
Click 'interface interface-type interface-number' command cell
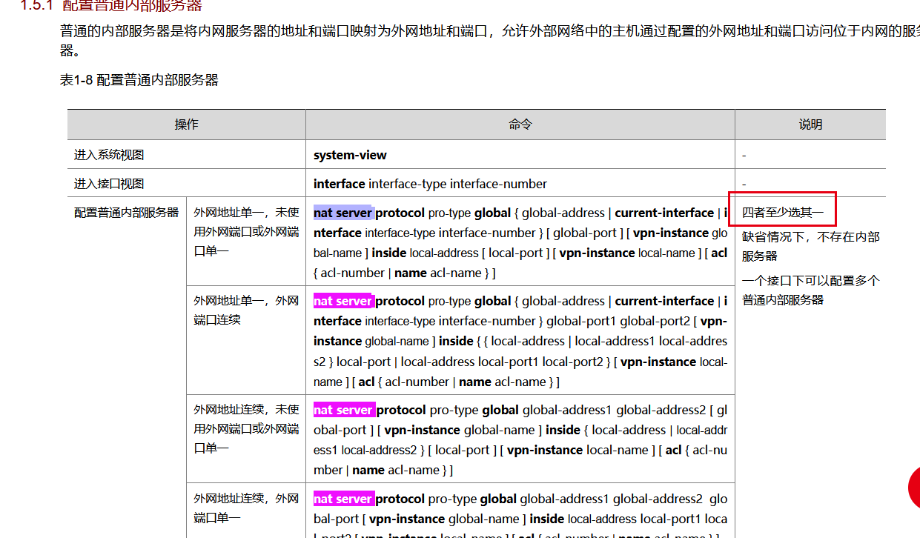pyautogui.click(x=520, y=184)
